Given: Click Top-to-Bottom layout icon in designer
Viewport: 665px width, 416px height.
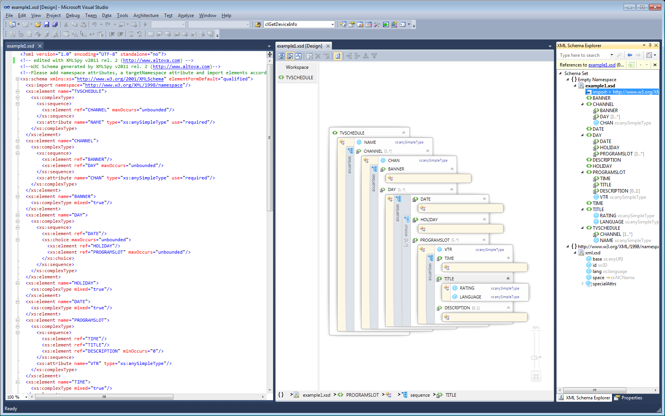Looking at the screenshot, I should tap(366, 56).
